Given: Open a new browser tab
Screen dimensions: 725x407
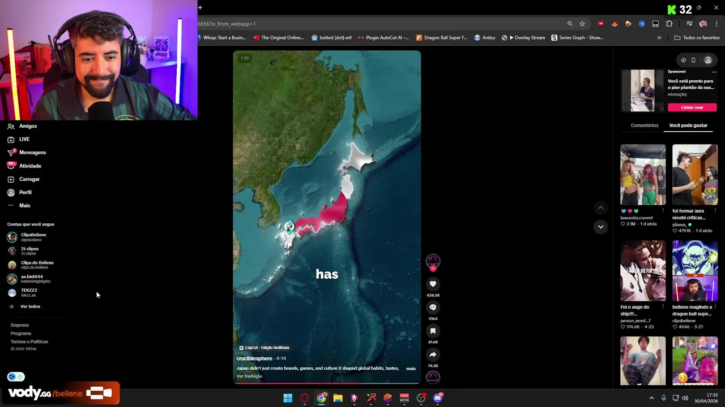Looking at the screenshot, I should click(200, 7).
